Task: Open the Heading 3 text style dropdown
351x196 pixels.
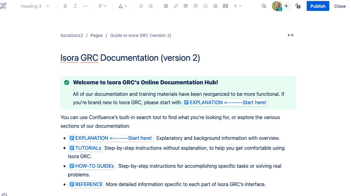Action: coord(35,6)
